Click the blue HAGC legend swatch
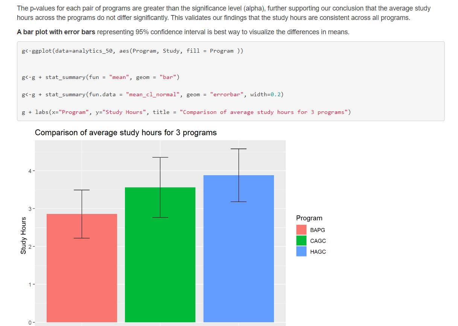The height and width of the screenshot is (326, 458). [x=301, y=252]
